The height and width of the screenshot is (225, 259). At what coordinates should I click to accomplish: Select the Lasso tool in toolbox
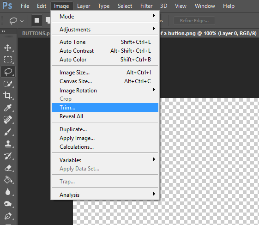pos(8,72)
